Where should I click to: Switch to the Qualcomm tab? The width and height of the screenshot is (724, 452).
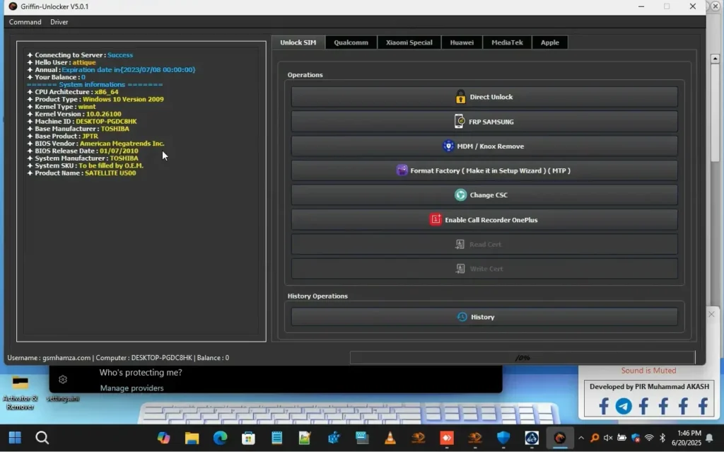tap(351, 42)
